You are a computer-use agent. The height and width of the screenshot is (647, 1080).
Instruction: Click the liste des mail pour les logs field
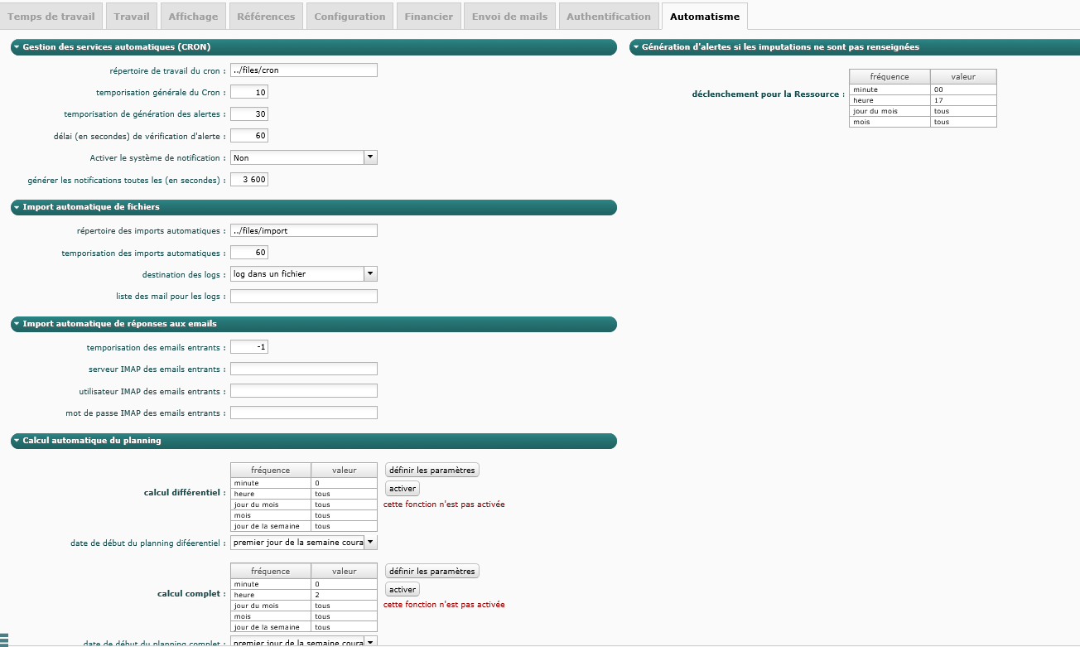(x=303, y=297)
